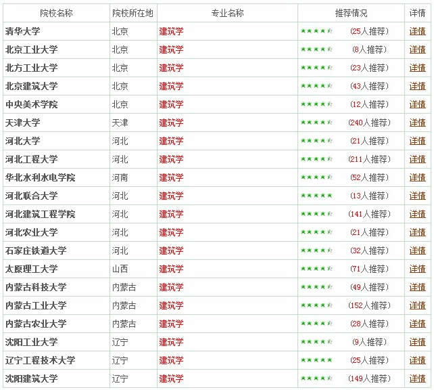This screenshot has width=434, height=392.
Task: Click the 沈阳工业大学 school name
Action: point(32,342)
